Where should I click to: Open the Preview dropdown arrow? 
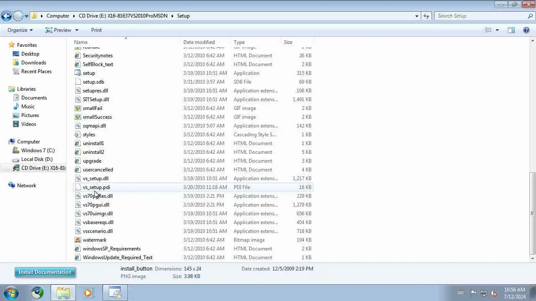click(77, 30)
